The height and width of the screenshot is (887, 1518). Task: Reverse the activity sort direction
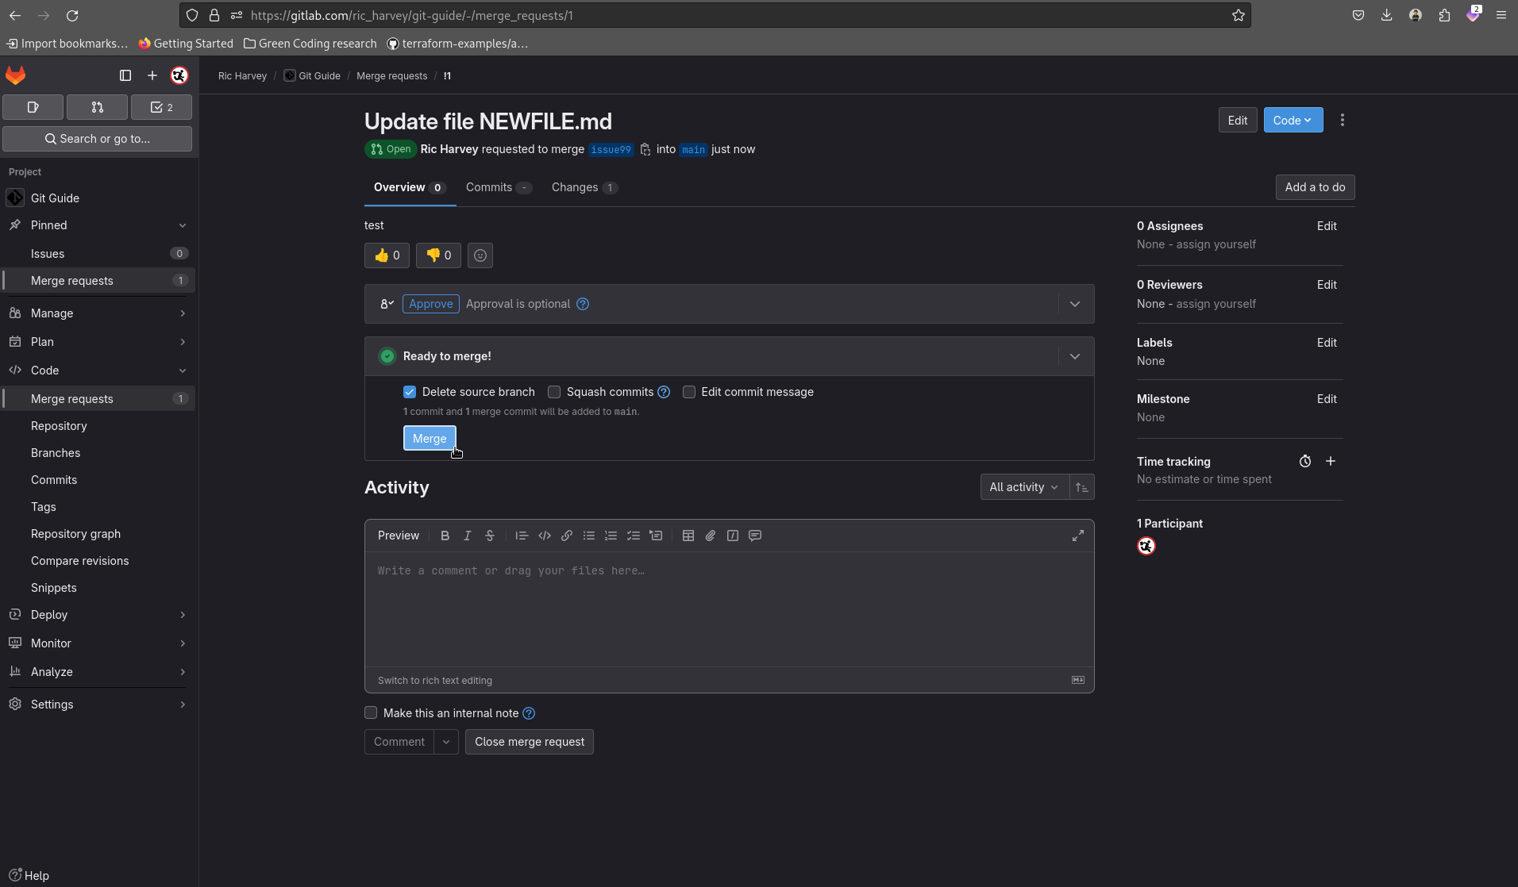pos(1082,487)
